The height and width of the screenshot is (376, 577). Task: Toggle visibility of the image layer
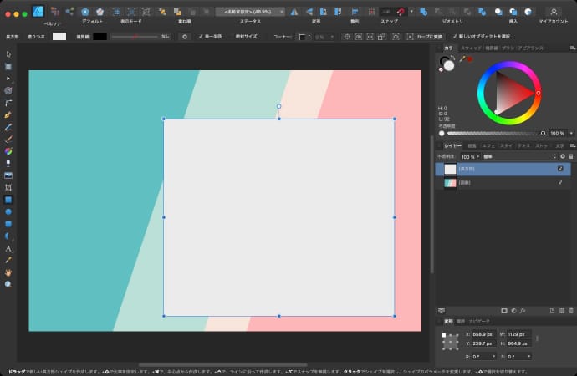click(561, 182)
